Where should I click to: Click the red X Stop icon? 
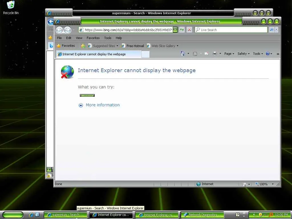[x=189, y=30]
